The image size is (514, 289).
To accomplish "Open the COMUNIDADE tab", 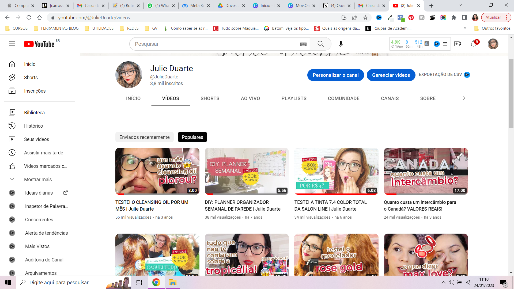I will [343, 98].
